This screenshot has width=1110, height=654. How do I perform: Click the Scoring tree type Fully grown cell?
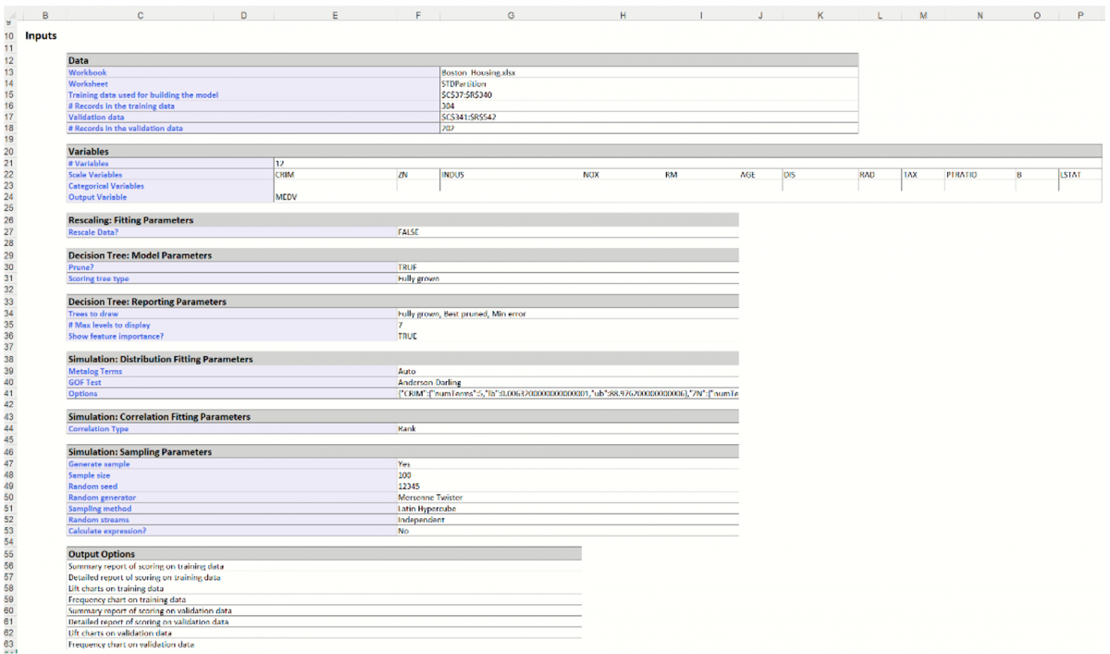(418, 278)
